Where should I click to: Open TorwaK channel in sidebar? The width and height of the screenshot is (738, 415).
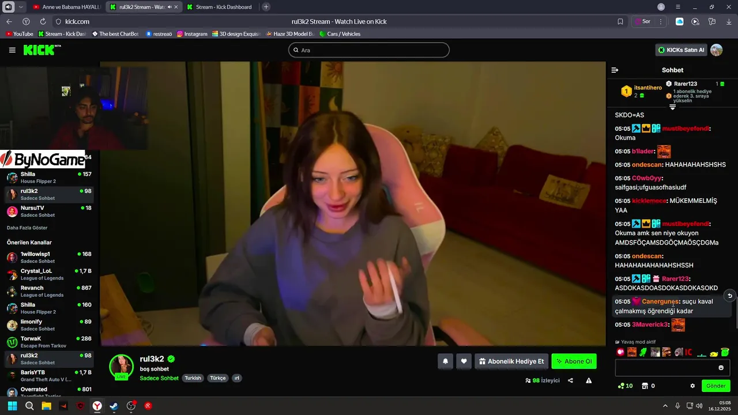click(x=50, y=342)
